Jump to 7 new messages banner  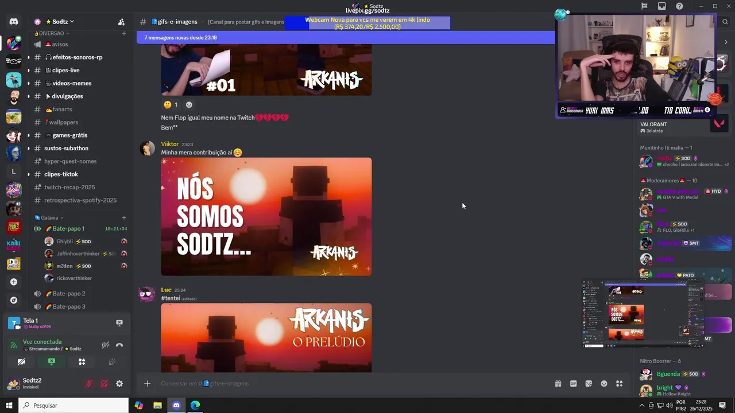click(346, 37)
